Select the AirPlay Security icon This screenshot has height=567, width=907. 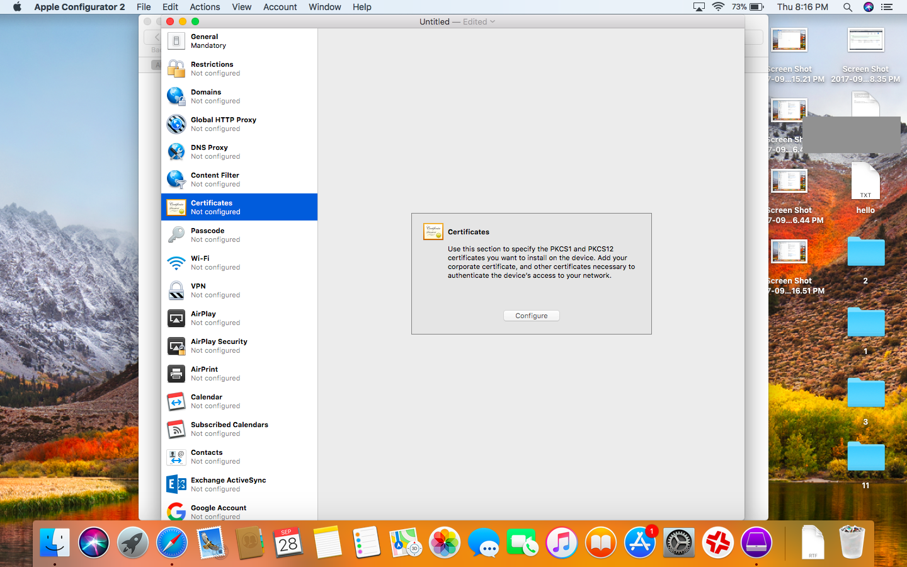point(176,346)
